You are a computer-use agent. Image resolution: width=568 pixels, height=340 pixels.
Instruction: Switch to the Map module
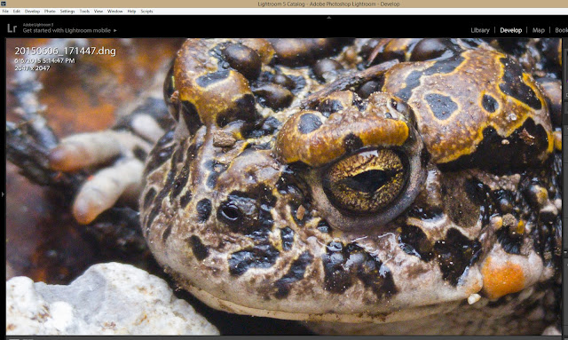(x=539, y=30)
